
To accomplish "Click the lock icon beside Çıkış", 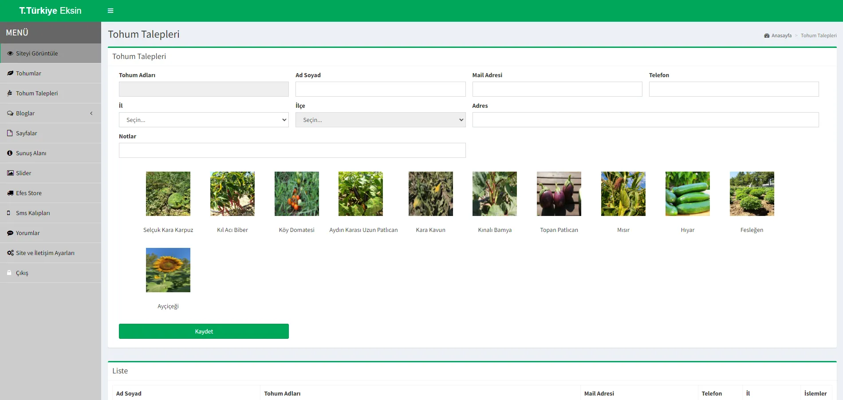I will (9, 273).
